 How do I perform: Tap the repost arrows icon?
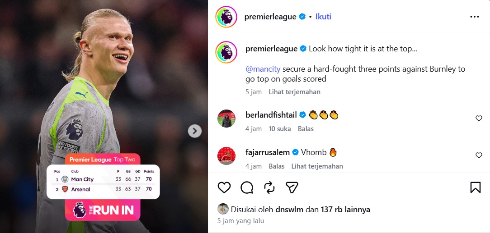pos(269,187)
